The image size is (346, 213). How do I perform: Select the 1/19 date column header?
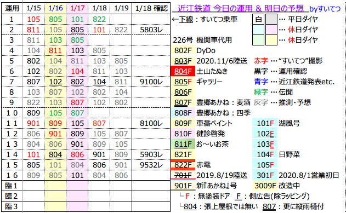[x=121, y=8]
